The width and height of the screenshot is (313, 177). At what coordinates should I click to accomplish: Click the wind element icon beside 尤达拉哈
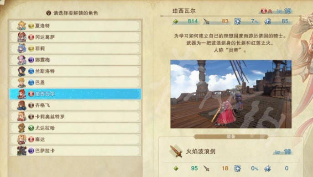click(x=31, y=128)
